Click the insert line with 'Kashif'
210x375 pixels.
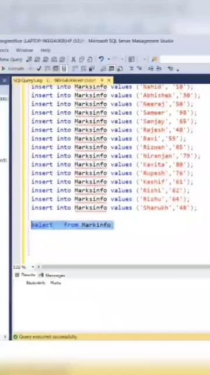(x=113, y=182)
